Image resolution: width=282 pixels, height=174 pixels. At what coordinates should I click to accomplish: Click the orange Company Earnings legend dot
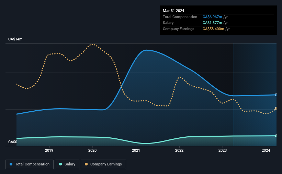[86, 164]
